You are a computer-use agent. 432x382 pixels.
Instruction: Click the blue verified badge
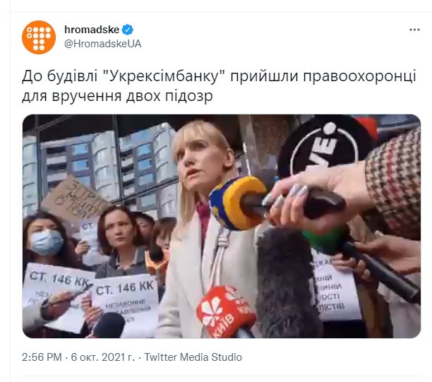click(x=128, y=30)
